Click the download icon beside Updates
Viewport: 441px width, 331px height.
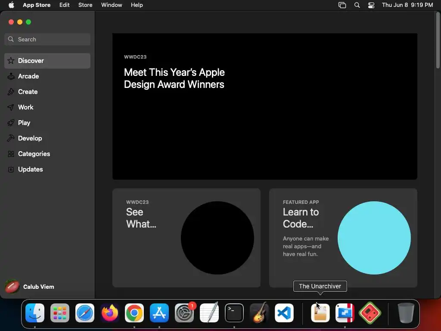click(11, 169)
